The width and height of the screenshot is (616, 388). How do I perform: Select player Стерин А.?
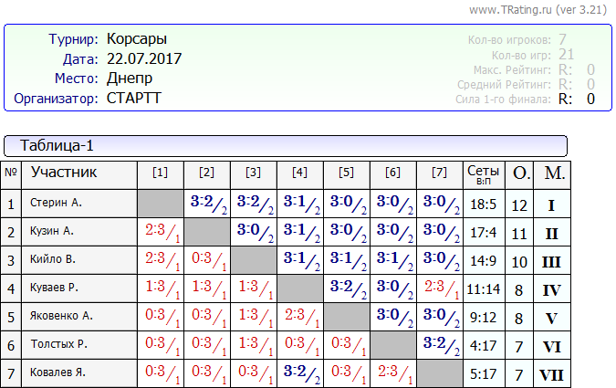click(57, 204)
